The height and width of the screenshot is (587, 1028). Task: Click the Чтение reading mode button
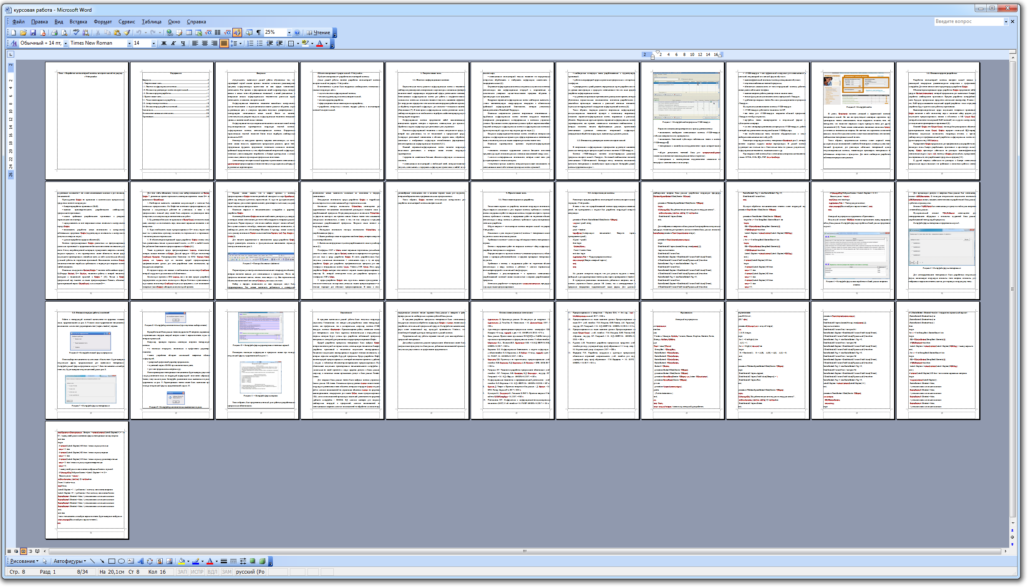pyautogui.click(x=318, y=33)
